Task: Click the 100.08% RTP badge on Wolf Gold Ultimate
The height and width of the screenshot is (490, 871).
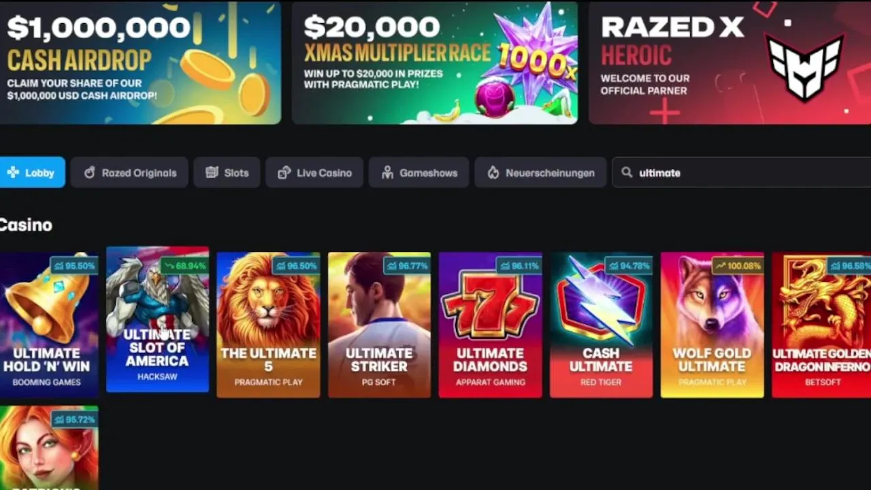Action: click(737, 265)
